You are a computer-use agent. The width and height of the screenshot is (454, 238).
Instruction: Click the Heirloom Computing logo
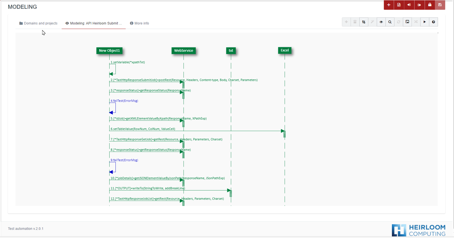419,230
